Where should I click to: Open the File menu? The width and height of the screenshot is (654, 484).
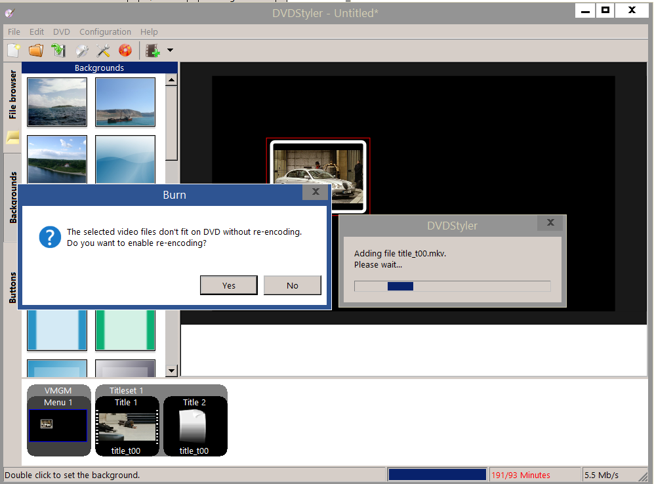14,32
